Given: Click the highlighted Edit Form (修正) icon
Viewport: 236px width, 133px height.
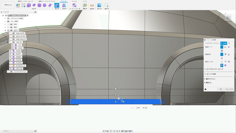Looking at the screenshot, I should point(57,5).
